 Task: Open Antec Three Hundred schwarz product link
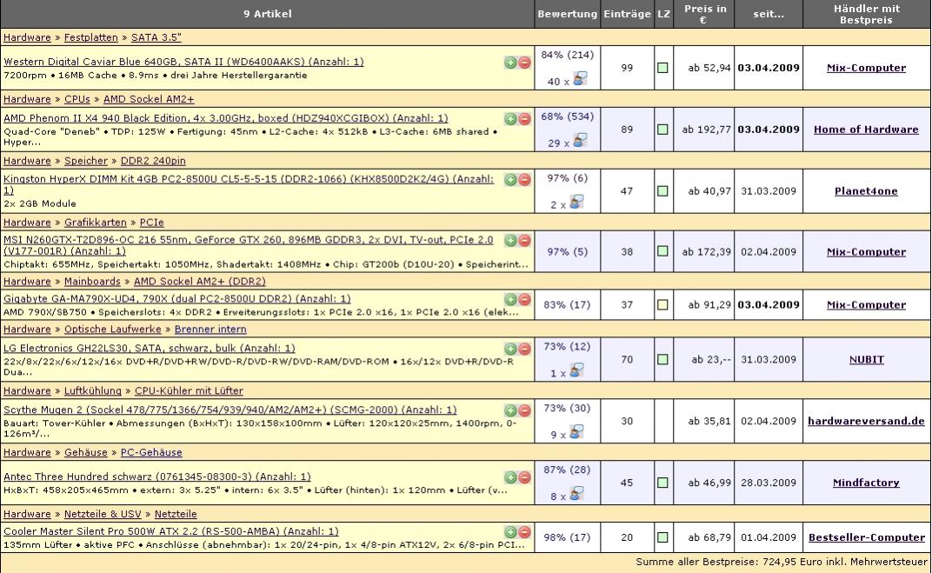click(156, 476)
